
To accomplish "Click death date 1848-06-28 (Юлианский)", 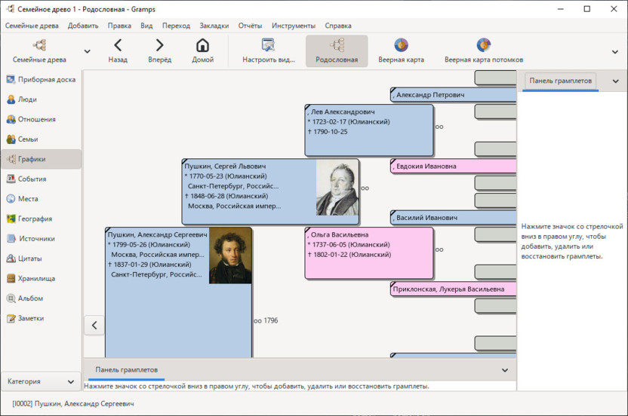I will click(x=226, y=196).
